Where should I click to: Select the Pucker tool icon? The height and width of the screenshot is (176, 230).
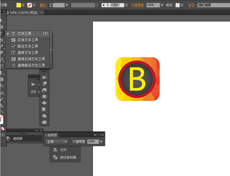click(44, 96)
